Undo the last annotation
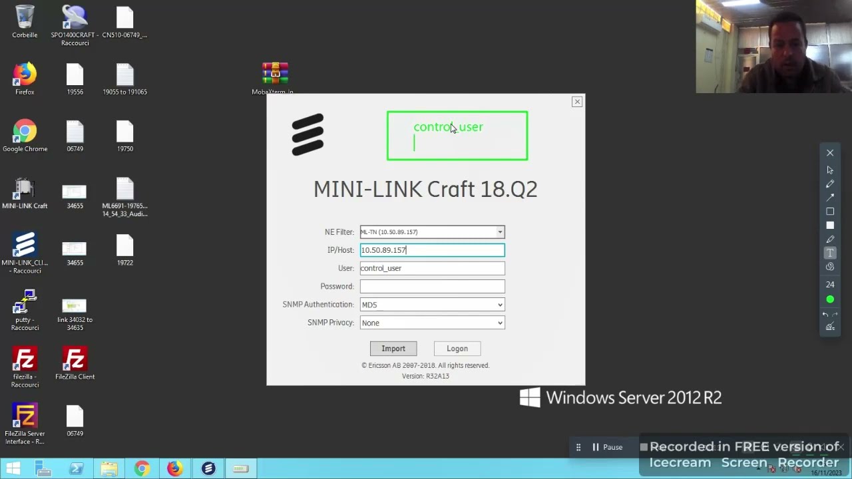This screenshot has width=852, height=479. coord(825,314)
